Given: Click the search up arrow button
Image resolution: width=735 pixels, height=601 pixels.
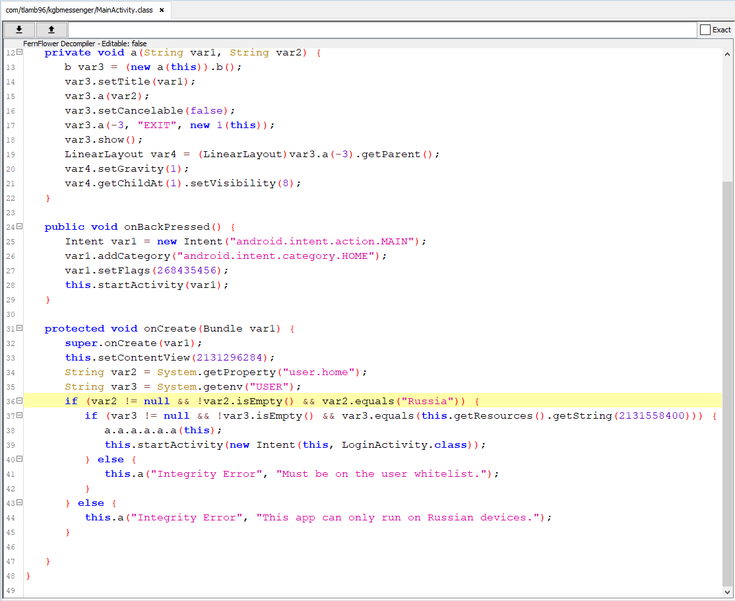Looking at the screenshot, I should tap(51, 30).
